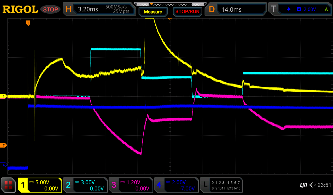The image size is (333, 195).
Task: Open the Measure menu
Action: [x=153, y=12]
